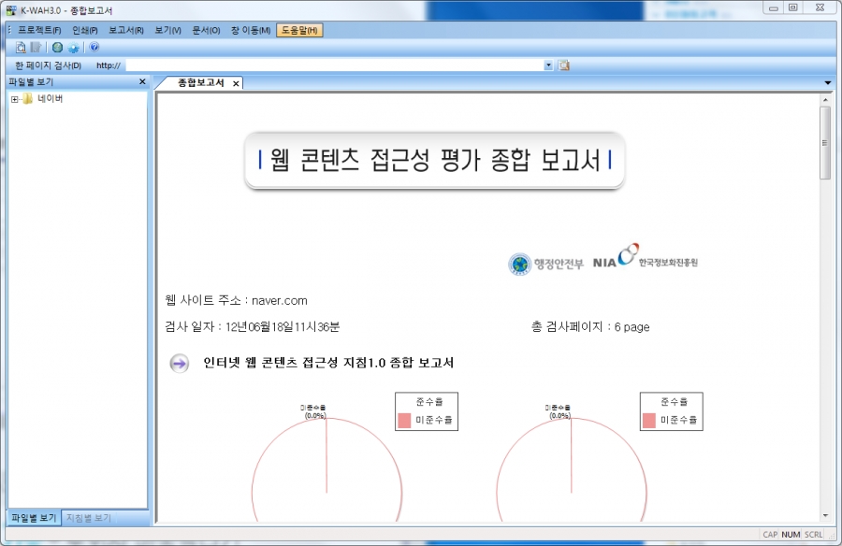Viewport: 842px width, 546px height.
Task: Open the URL address dropdown arrow
Action: coord(548,65)
